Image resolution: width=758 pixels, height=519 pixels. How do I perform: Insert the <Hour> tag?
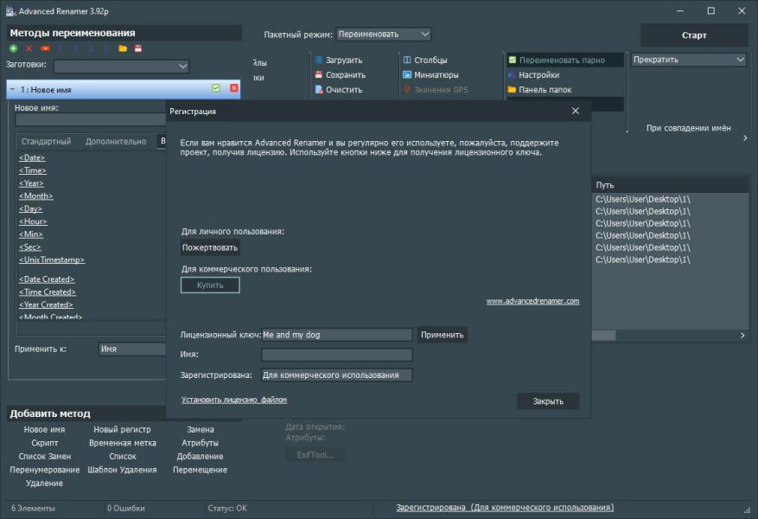tap(33, 221)
